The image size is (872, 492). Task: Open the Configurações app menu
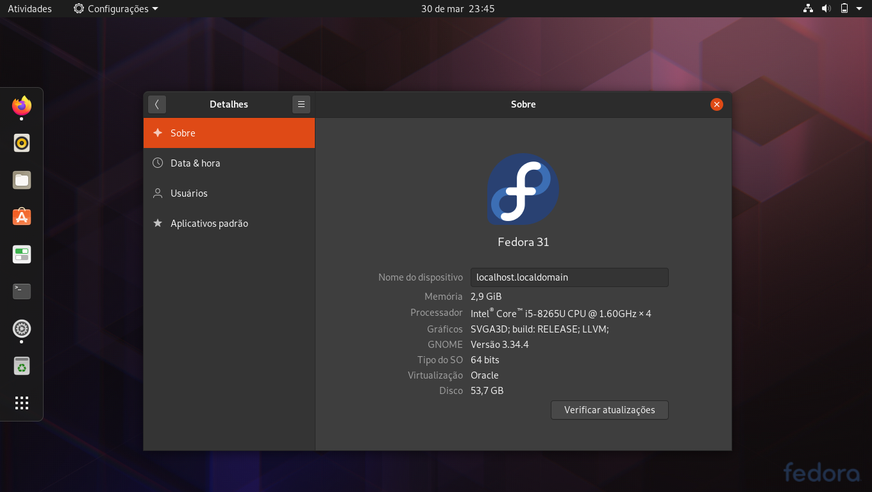[116, 8]
